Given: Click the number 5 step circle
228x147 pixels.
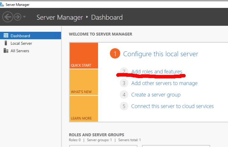Looking at the screenshot, I should (x=124, y=106).
